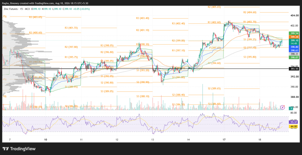Click date 13 on the time axis
Screen dimensions: 302x155
click(152, 140)
